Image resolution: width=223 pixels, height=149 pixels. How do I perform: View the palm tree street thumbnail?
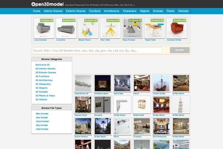tap(103, 126)
